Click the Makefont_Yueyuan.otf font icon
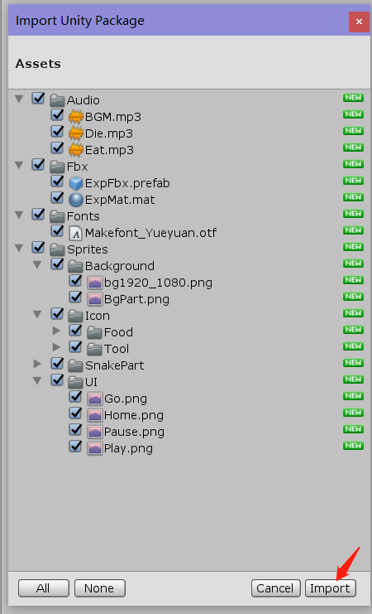The image size is (372, 614). (x=75, y=233)
